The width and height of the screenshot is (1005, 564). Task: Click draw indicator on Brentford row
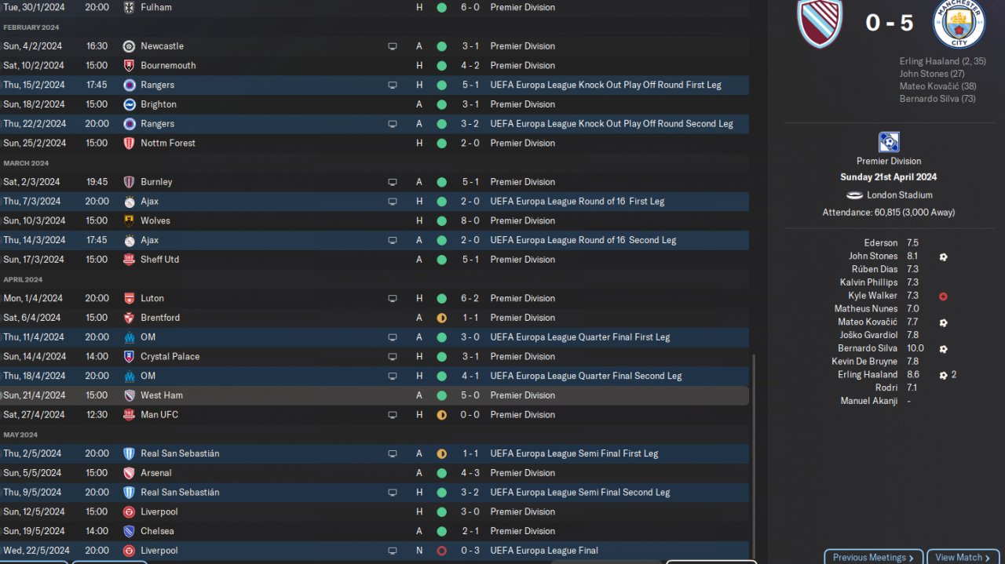[442, 318]
